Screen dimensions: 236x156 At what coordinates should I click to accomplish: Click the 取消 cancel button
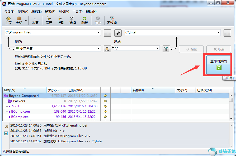[219, 49]
